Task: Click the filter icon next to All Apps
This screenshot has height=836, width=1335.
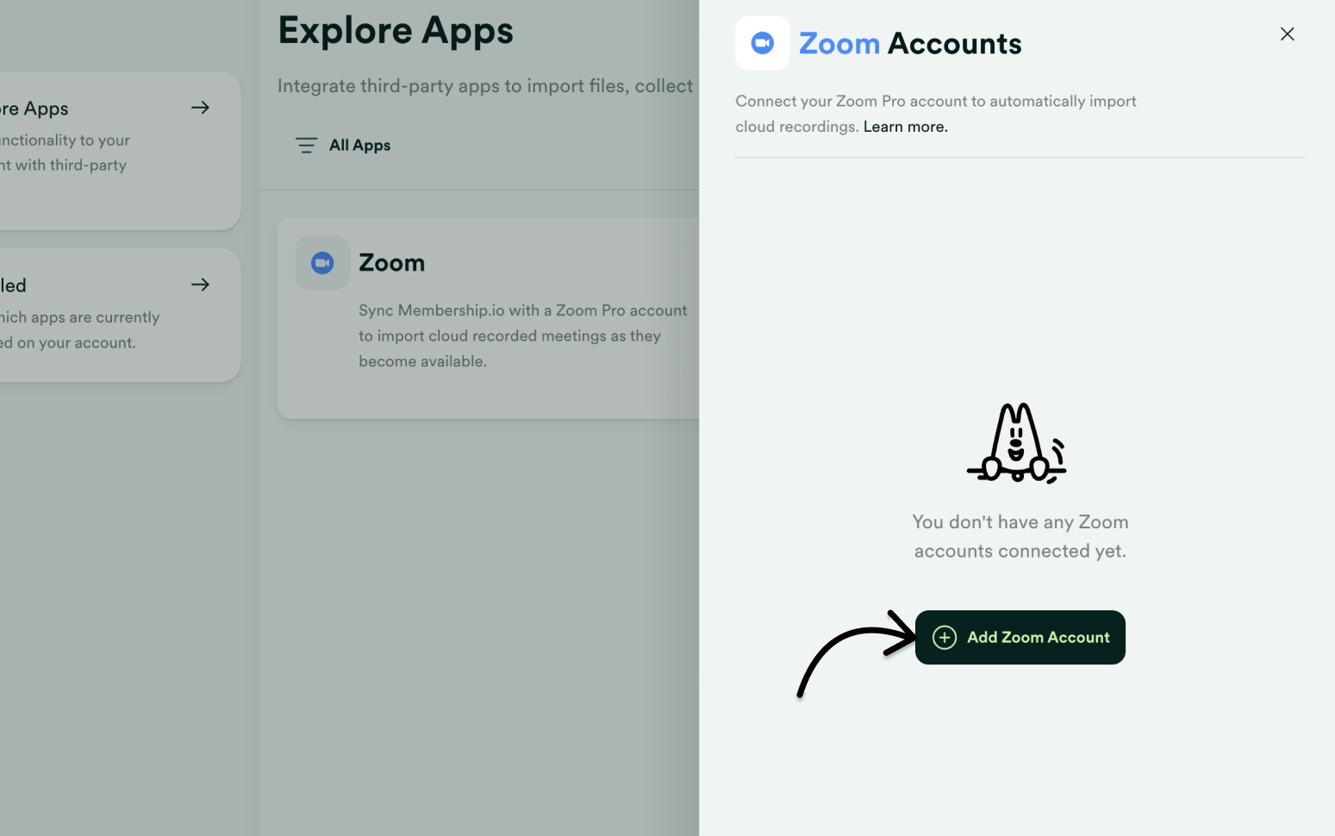Action: pos(307,145)
